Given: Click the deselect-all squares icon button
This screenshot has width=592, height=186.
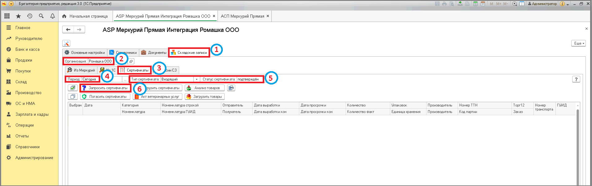Looking at the screenshot, I should [73, 97].
